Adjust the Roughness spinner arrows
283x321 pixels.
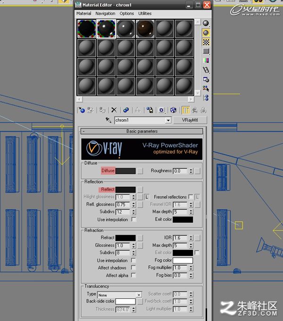(x=191, y=171)
